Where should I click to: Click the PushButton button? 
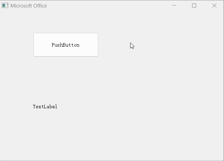pos(66,45)
